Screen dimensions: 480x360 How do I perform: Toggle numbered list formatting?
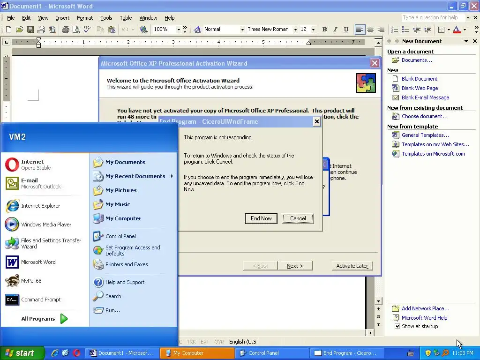[x=395, y=30]
